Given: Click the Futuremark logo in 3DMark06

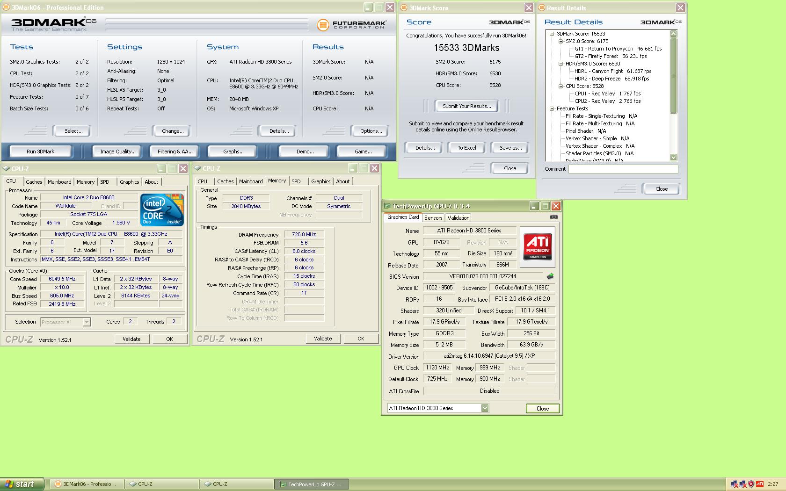Looking at the screenshot, I should (352, 25).
